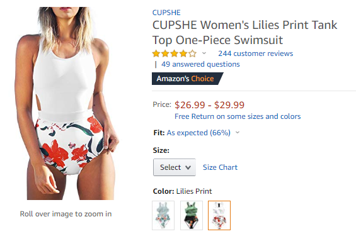Click the Amazon's Choice badge
The width and height of the screenshot is (356, 234).
click(187, 79)
